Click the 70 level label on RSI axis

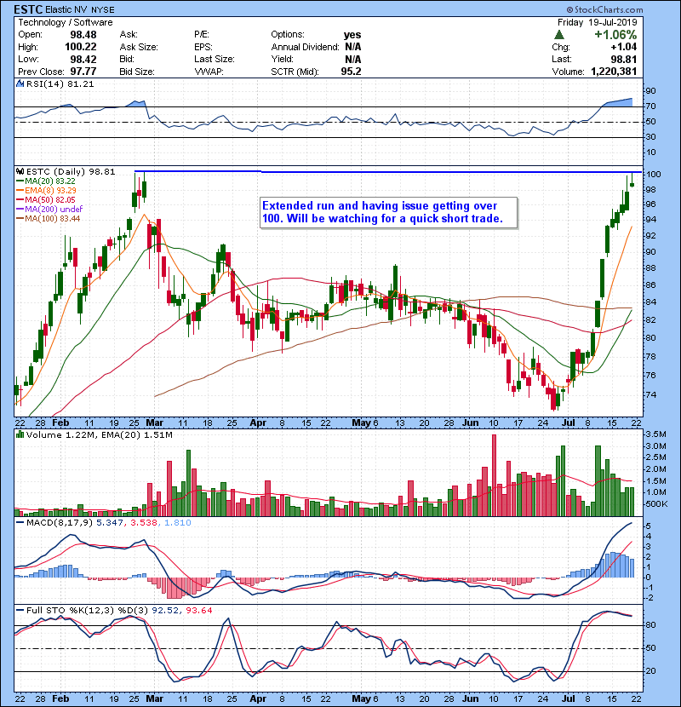(650, 106)
